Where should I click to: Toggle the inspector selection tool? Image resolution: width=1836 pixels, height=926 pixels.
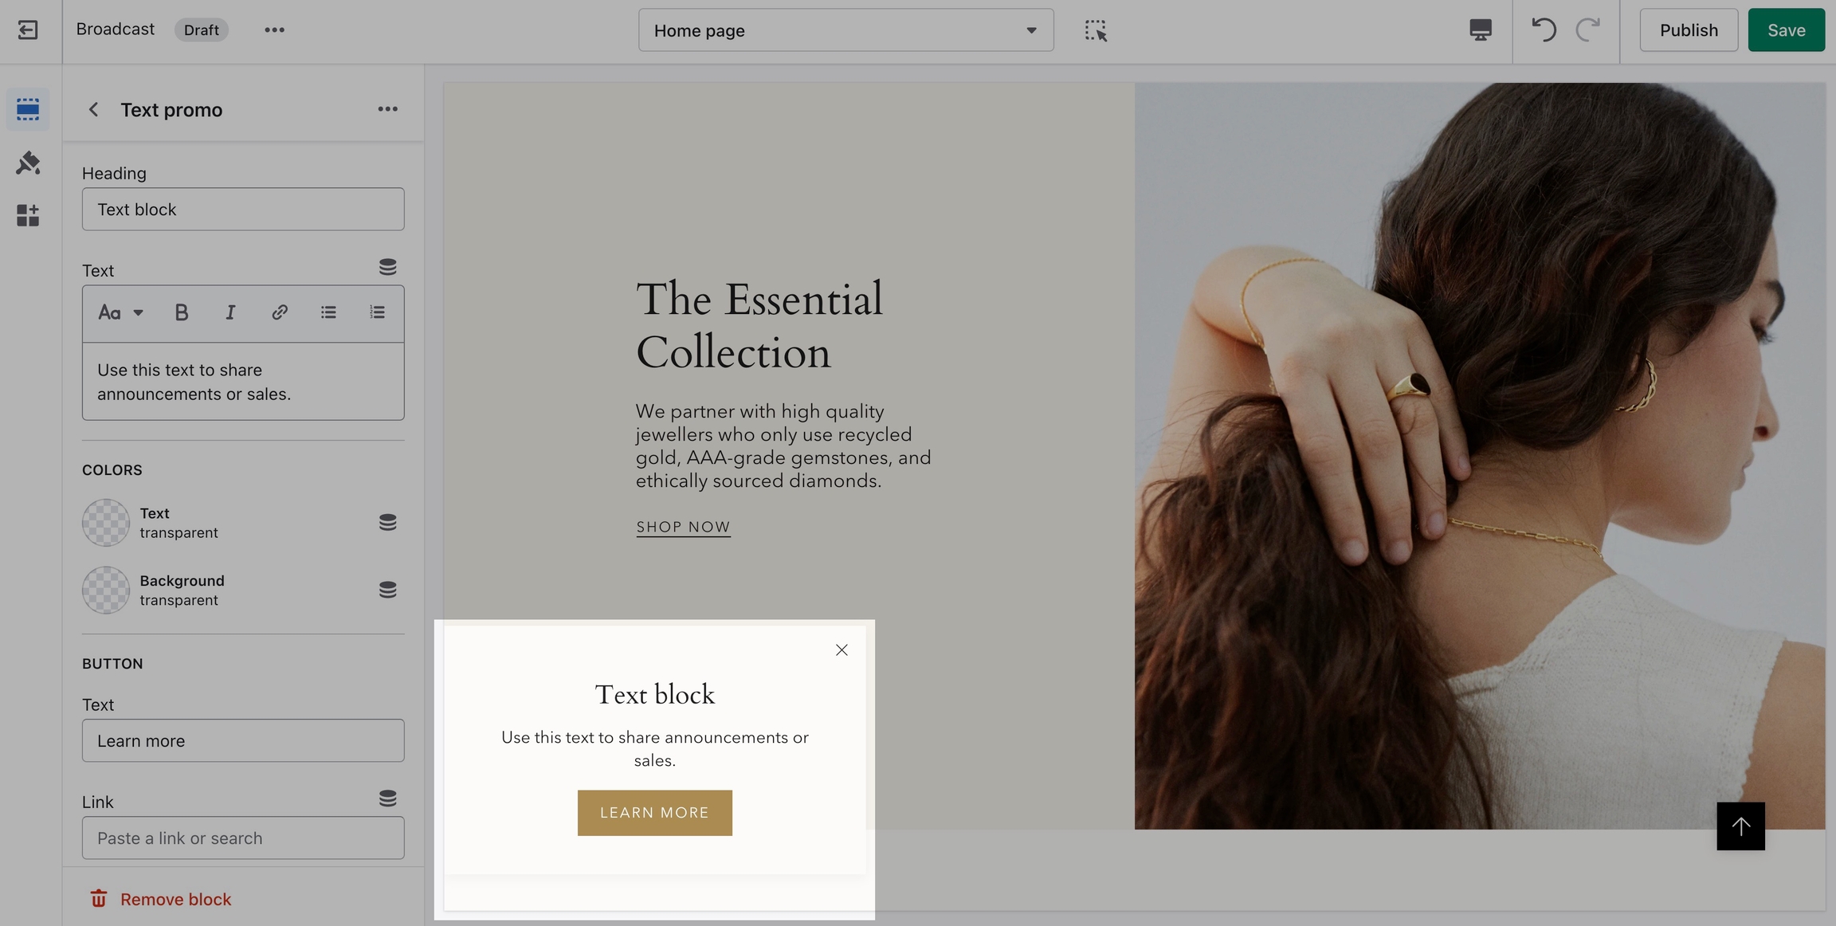click(x=1096, y=30)
